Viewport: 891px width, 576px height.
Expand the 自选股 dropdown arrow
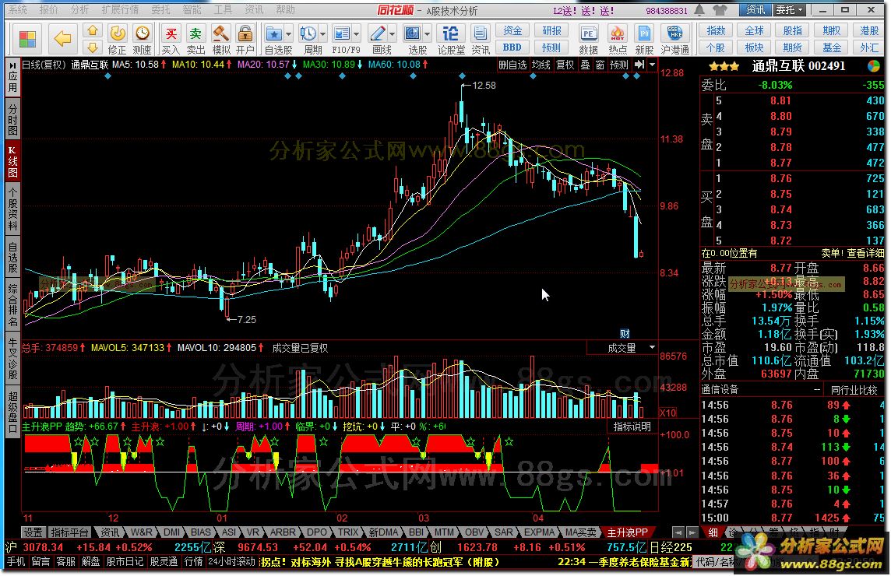point(289,34)
